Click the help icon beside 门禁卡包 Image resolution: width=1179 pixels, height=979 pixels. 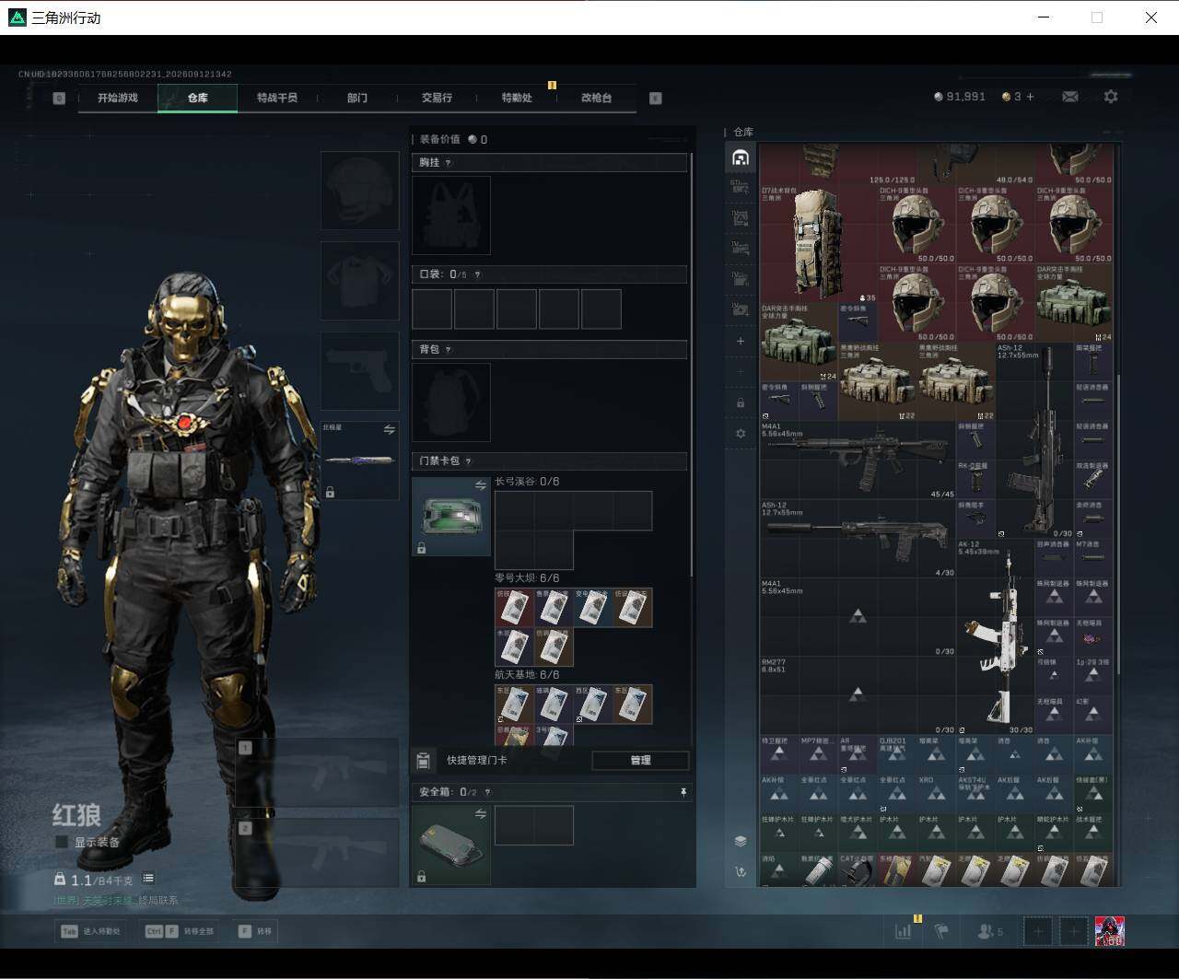point(469,461)
